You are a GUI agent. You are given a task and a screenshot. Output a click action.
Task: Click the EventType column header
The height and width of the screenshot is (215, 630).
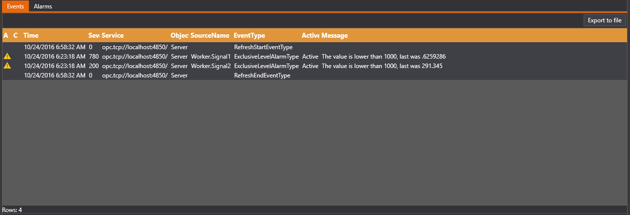(249, 36)
